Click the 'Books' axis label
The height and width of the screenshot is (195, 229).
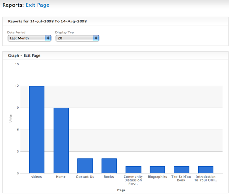pyautogui.click(x=109, y=177)
